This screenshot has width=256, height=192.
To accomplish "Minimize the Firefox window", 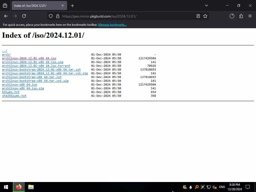I will pos(227,5).
